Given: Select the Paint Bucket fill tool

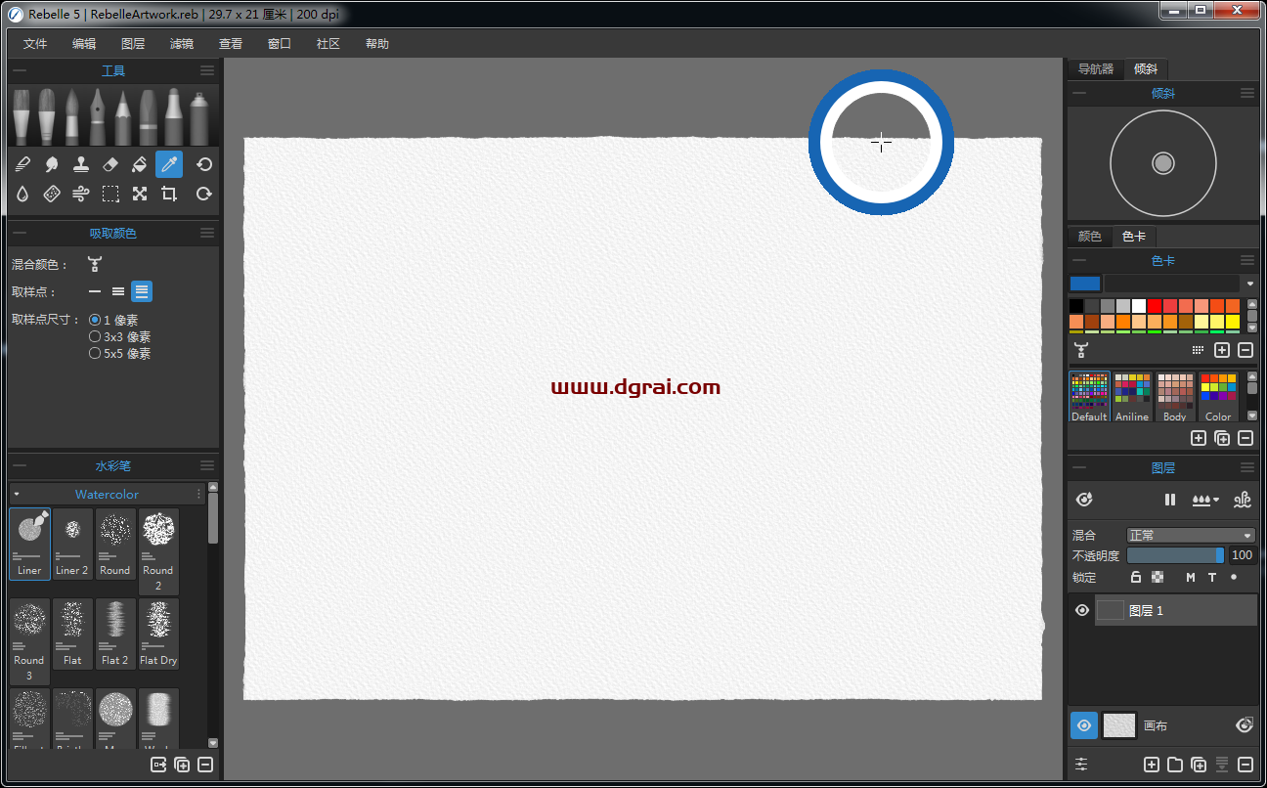Looking at the screenshot, I should (x=140, y=164).
